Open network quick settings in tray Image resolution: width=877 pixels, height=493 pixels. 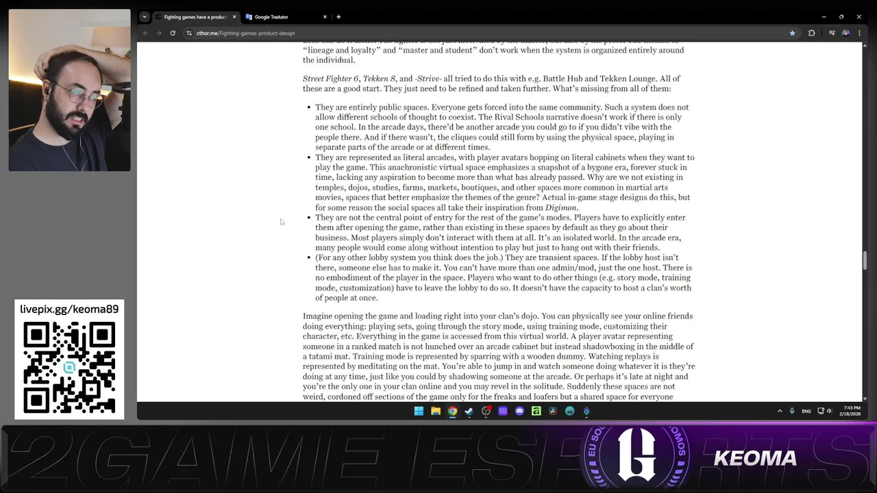(821, 411)
